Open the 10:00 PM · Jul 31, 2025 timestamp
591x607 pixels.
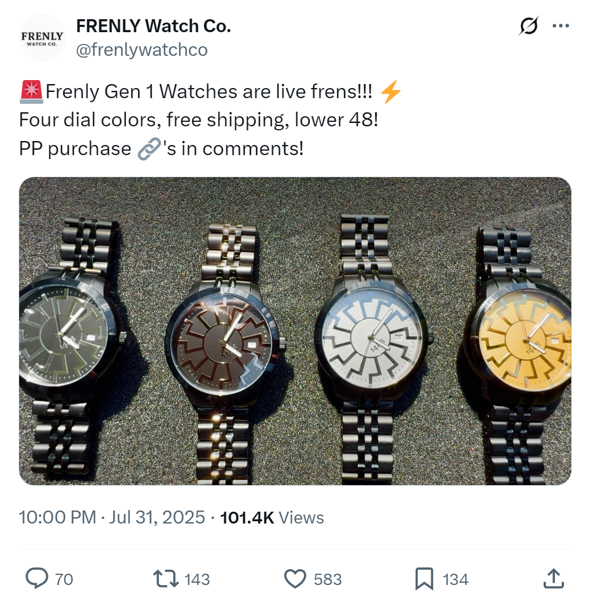coord(112,517)
